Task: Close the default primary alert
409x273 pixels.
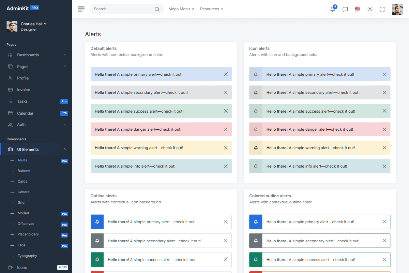Action: (226, 74)
